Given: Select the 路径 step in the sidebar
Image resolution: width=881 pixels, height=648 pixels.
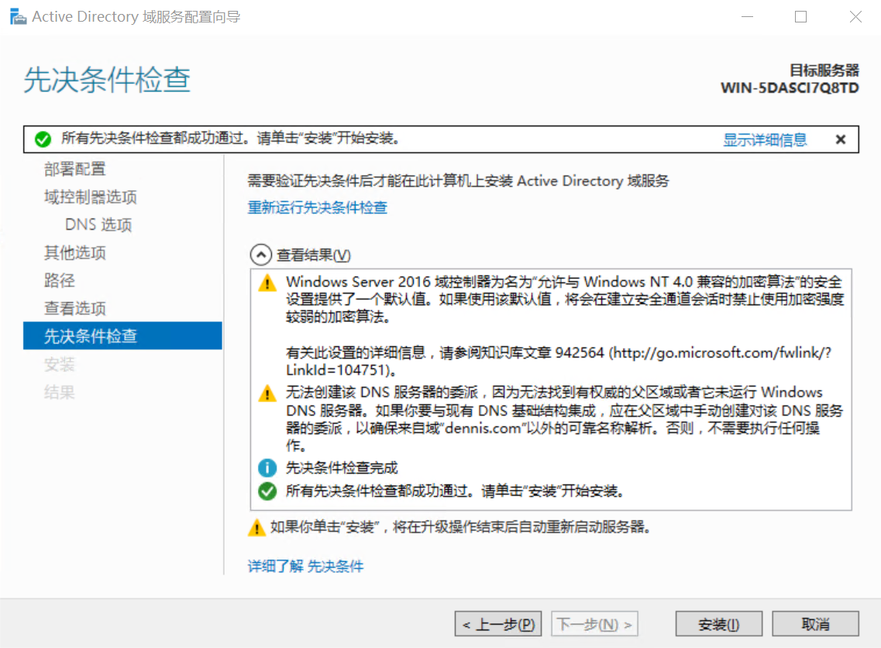Looking at the screenshot, I should coord(60,280).
